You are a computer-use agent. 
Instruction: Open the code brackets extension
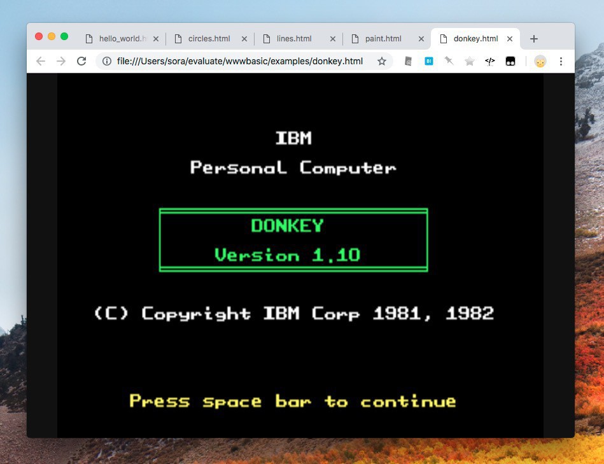pos(489,61)
